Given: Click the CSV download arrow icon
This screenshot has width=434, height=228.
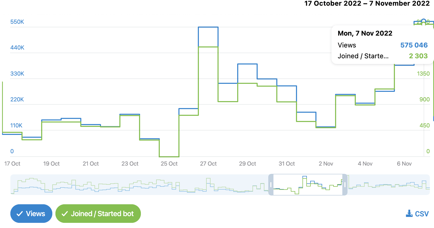Looking at the screenshot, I should point(409,214).
